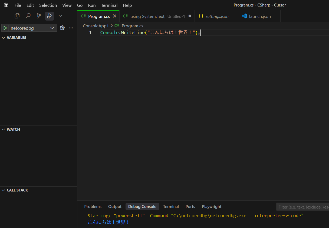
Task: Switch to the launch.json tab
Action: click(x=259, y=16)
